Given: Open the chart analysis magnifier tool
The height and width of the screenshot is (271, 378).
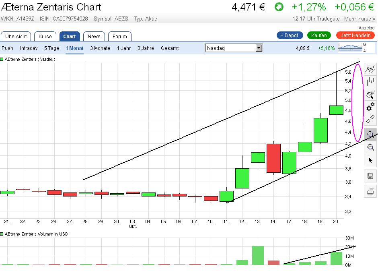Looking at the screenshot, I should (370, 94).
